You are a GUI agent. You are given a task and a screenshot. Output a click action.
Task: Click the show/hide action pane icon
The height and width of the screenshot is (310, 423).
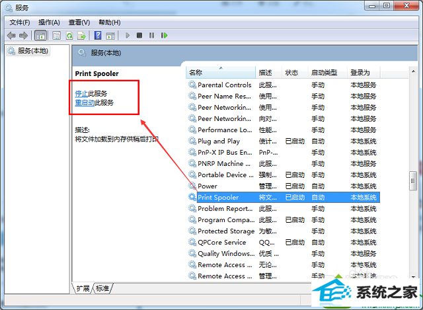click(x=110, y=35)
